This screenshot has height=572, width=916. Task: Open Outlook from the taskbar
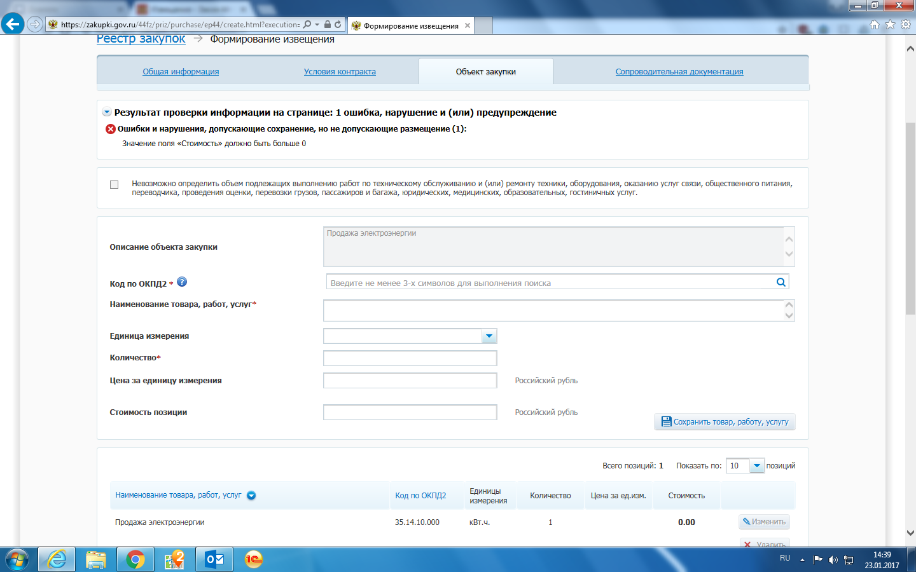pyautogui.click(x=214, y=559)
